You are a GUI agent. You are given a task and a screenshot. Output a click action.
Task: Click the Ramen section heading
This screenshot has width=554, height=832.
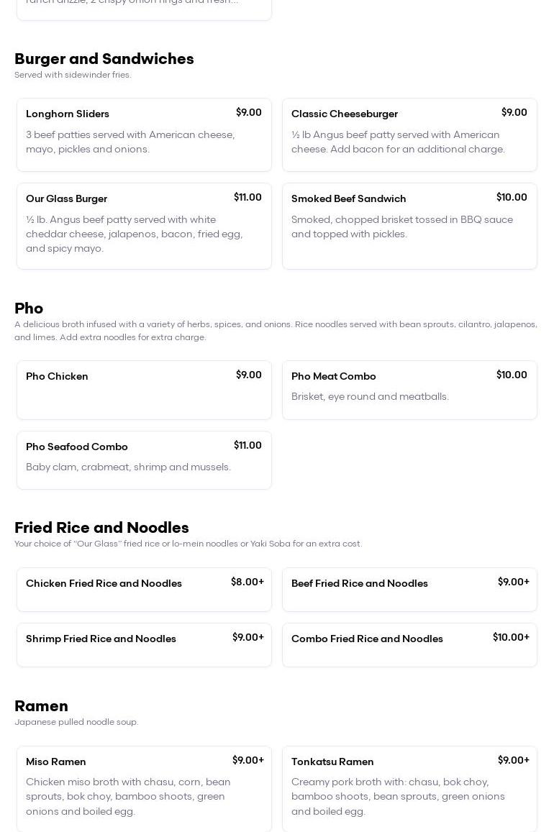(x=41, y=706)
